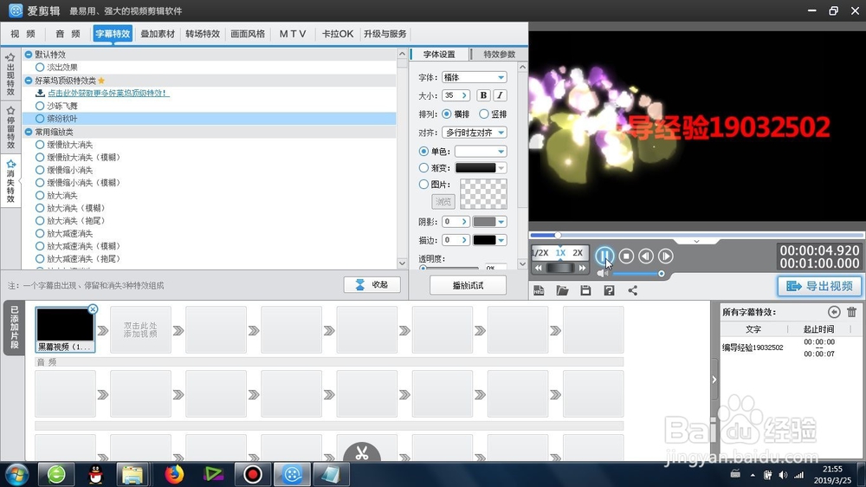Click the 播放试试 preview button

click(x=468, y=285)
